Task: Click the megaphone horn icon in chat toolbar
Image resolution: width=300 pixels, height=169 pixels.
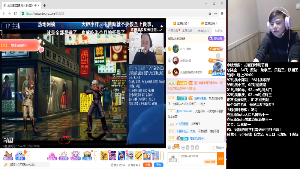Action: tap(178, 147)
